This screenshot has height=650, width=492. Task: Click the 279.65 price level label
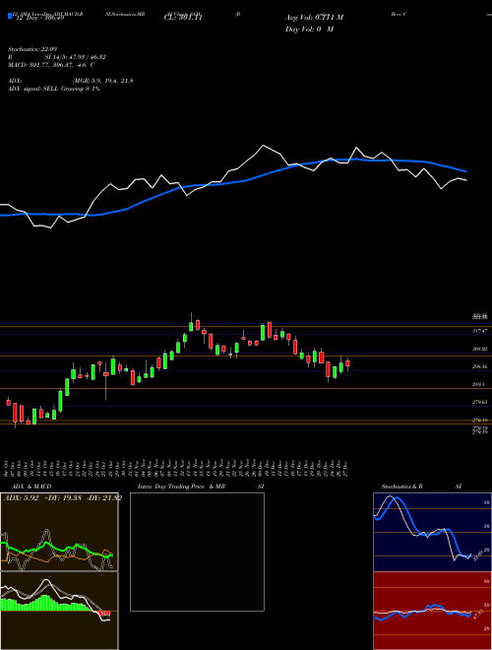coord(480,402)
